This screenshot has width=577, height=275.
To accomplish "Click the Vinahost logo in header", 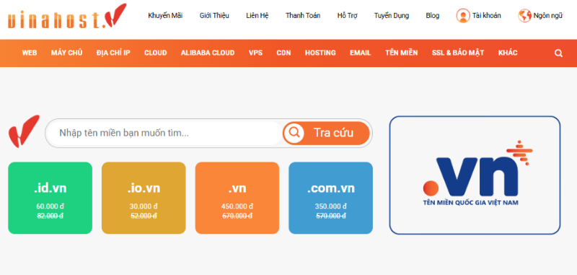I will [67, 17].
